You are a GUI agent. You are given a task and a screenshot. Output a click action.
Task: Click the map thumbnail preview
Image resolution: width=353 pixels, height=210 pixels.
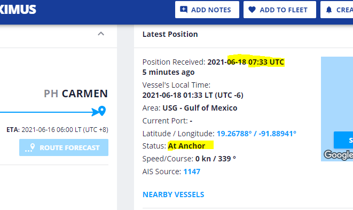click(337, 109)
